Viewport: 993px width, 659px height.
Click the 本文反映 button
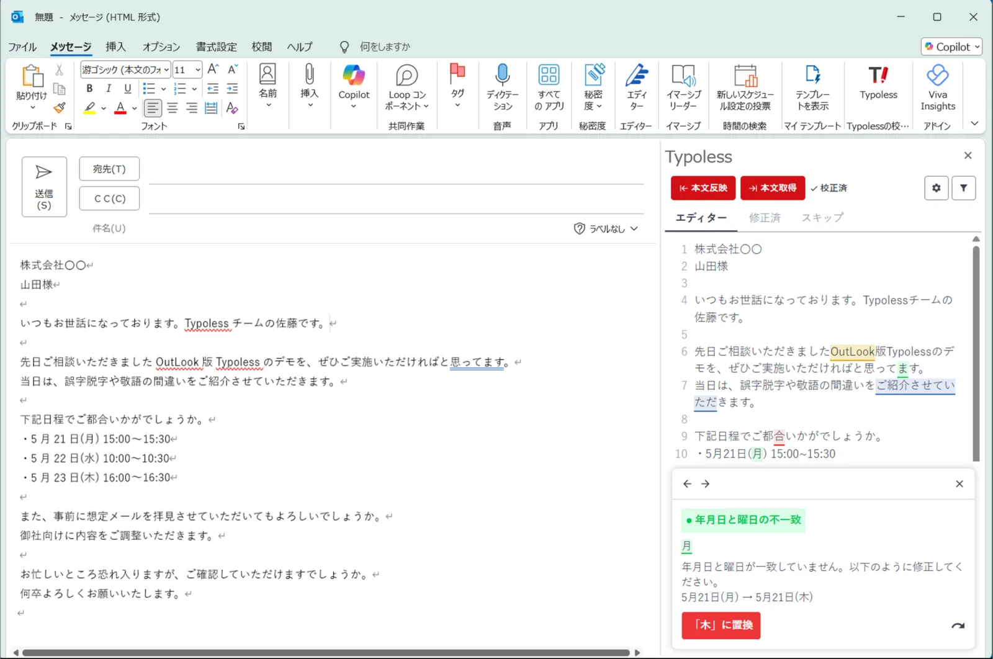703,188
